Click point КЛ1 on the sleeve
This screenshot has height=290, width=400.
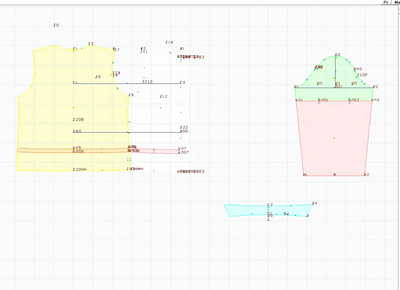click(x=296, y=101)
